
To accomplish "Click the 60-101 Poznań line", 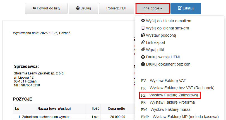I will [25, 81].
